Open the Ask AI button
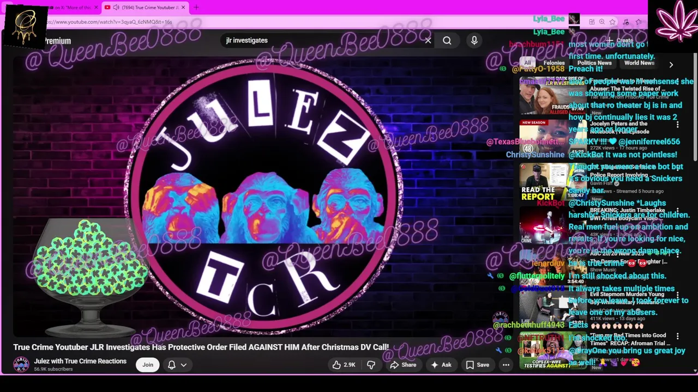The height and width of the screenshot is (392, 698). pyautogui.click(x=441, y=365)
